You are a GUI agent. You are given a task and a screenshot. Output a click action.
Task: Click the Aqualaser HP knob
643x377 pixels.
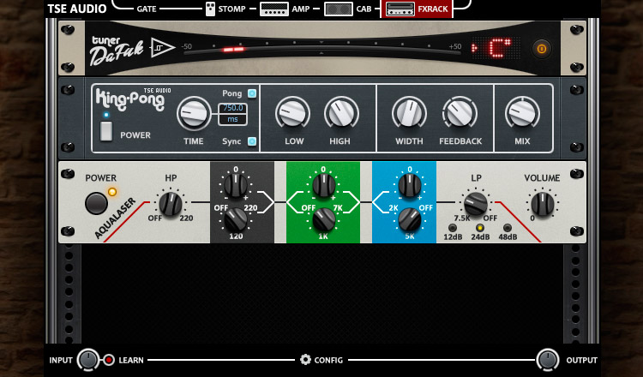171,203
